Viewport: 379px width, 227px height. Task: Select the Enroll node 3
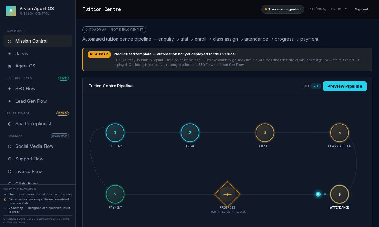(x=265, y=133)
